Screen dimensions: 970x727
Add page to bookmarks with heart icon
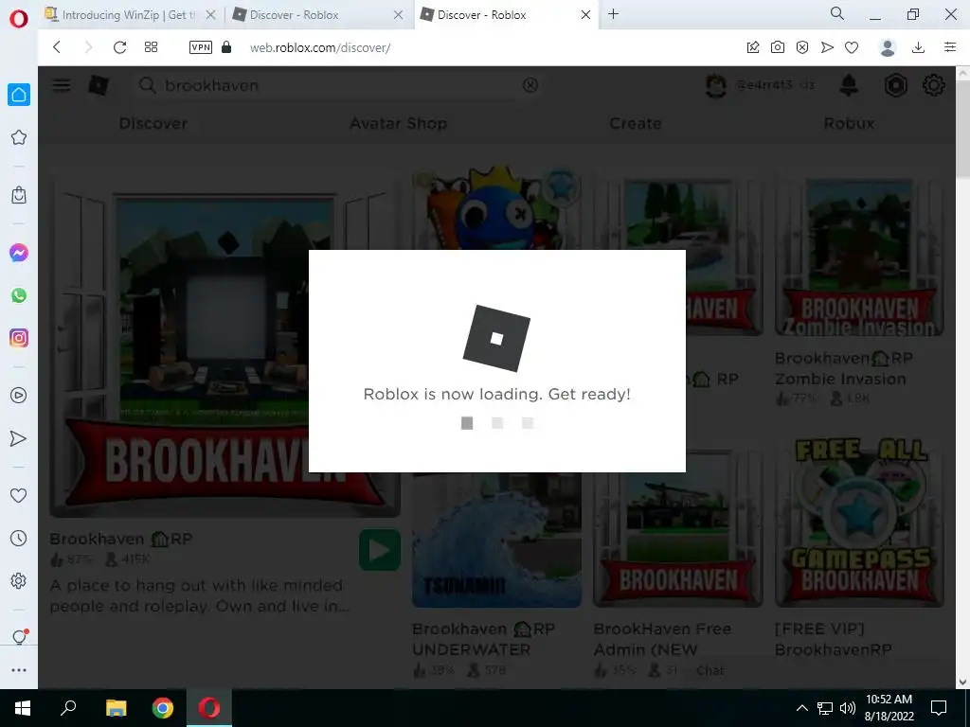852,47
